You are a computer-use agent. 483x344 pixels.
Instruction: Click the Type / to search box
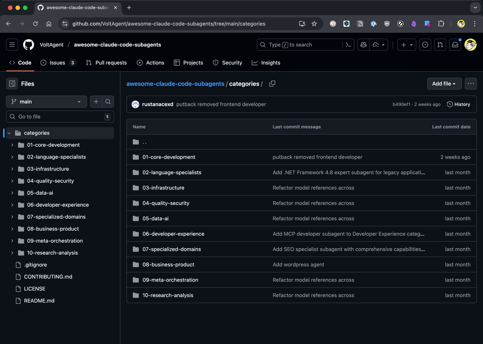point(300,45)
